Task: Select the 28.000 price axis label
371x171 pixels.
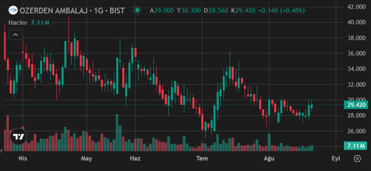Action: point(356,116)
